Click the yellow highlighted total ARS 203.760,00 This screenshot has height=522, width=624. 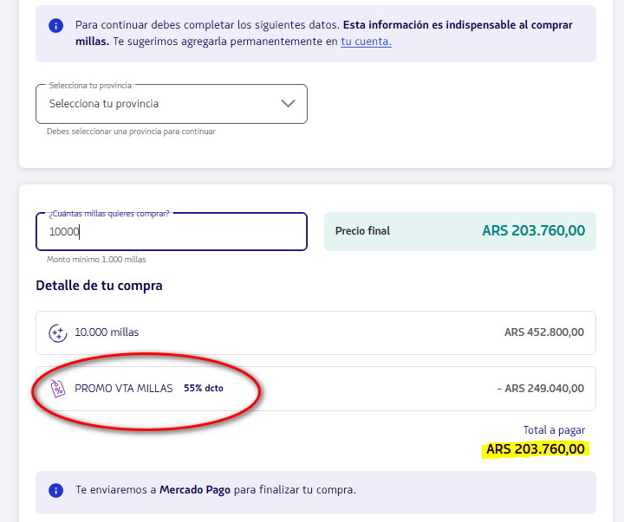pos(536,449)
